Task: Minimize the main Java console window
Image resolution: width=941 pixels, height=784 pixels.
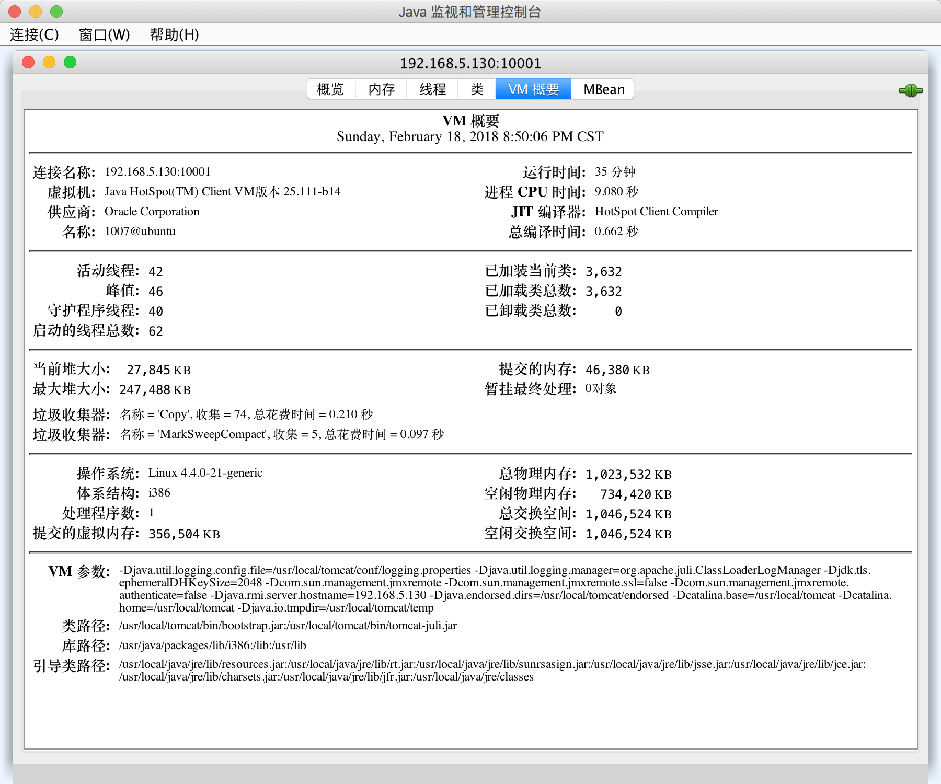Action: [36, 11]
